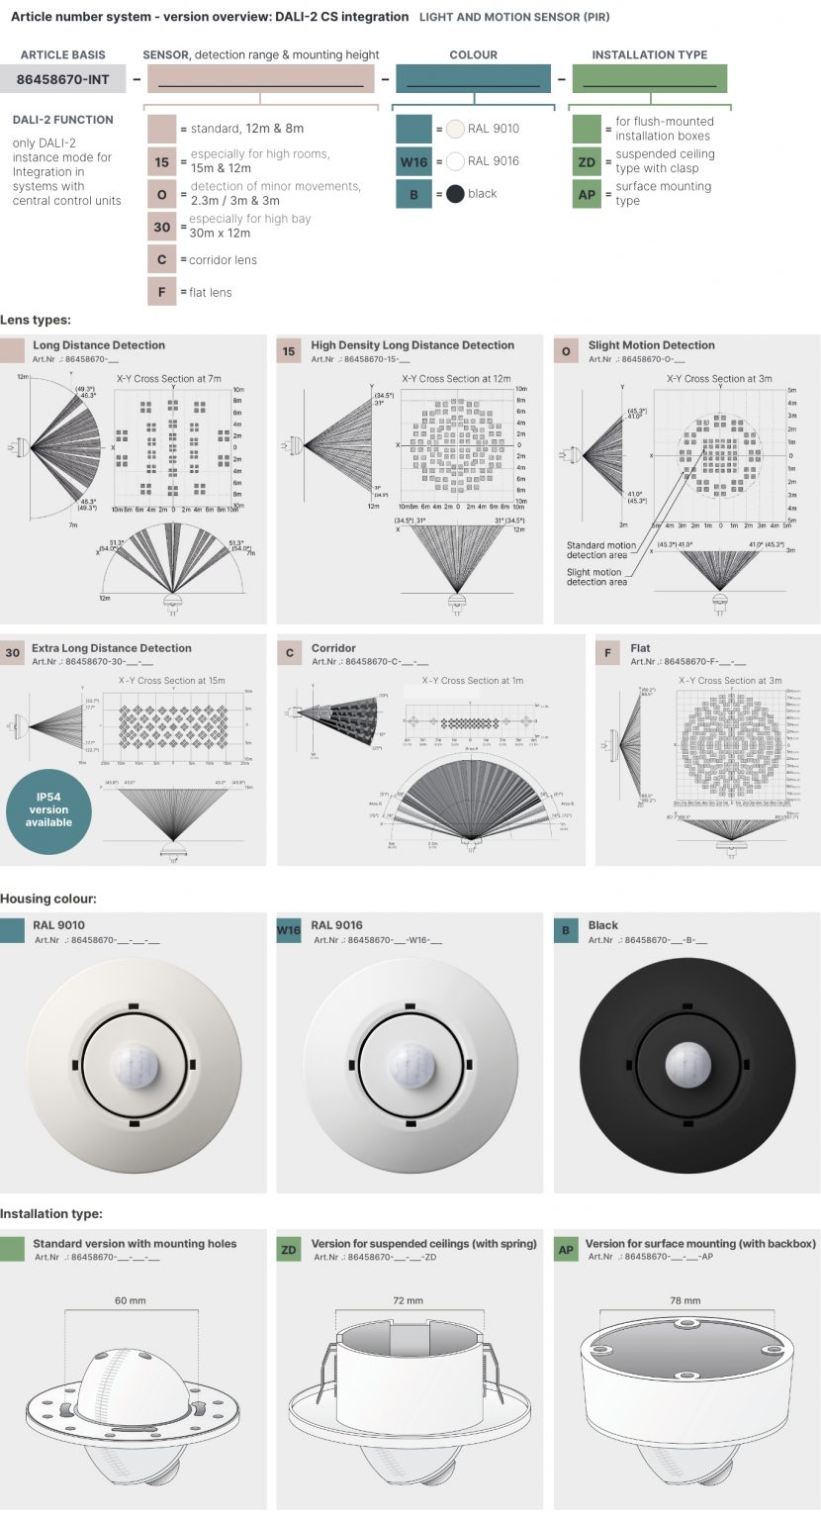Click the green INSTALLATION TYPE number field
The width and height of the screenshot is (821, 1520).
point(650,79)
